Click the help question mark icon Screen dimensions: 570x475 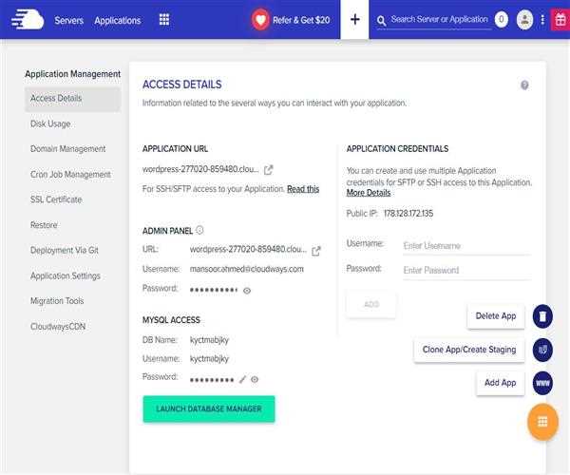(x=524, y=85)
